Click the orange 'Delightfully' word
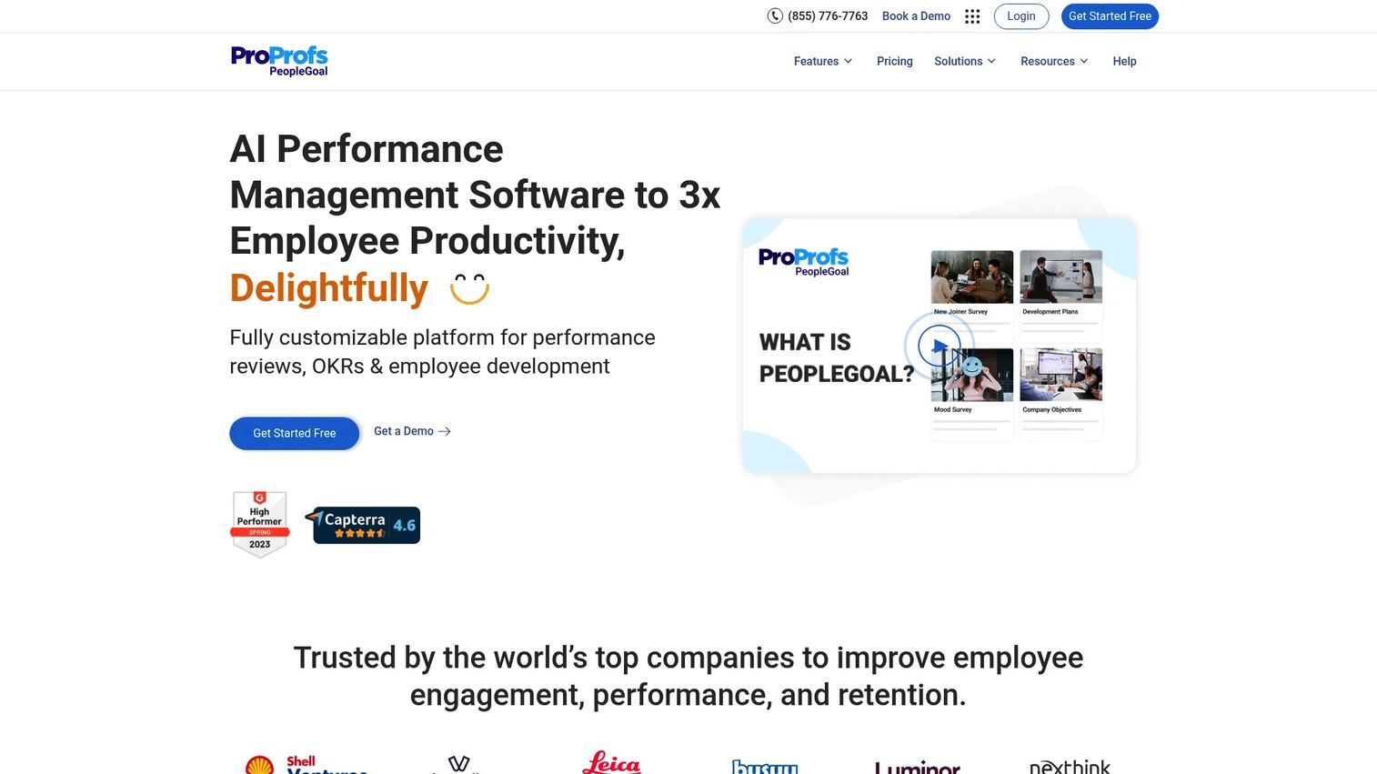Viewport: 1377px width, 774px height. coord(328,288)
